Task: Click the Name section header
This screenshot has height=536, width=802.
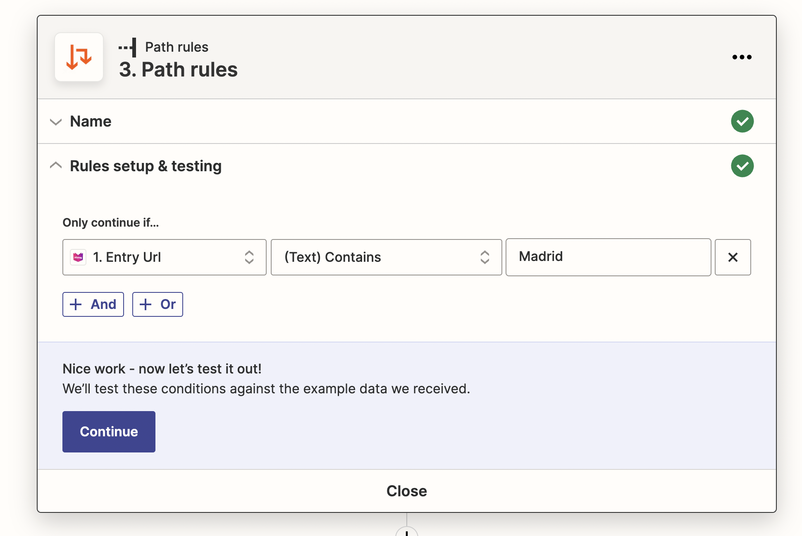Action: tap(91, 122)
